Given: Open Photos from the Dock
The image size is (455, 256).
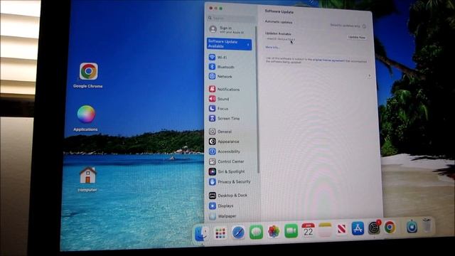Looking at the screenshot, I should [x=273, y=232].
